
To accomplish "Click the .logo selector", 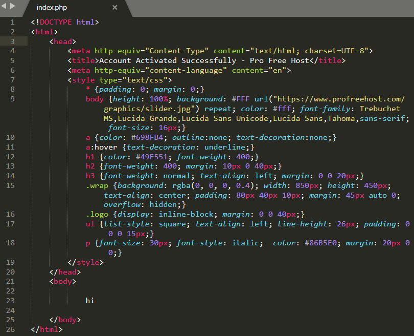I will pos(97,214).
